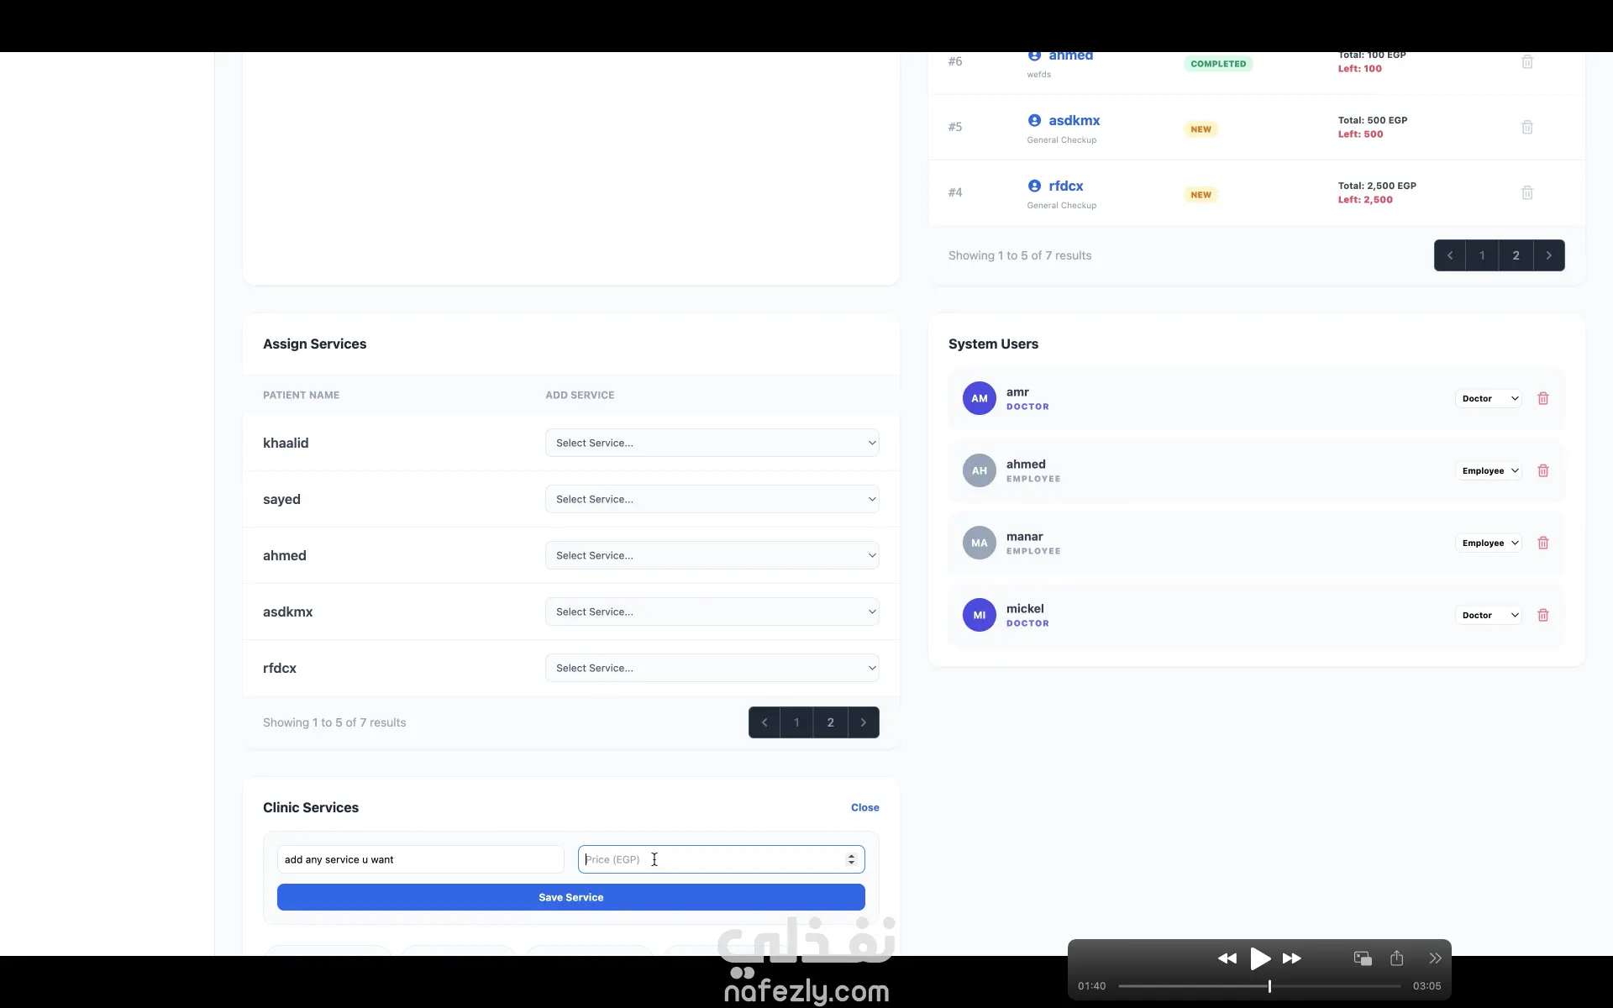This screenshot has width=1613, height=1008.
Task: Go to page 2 of Assign Services
Action: pyautogui.click(x=830, y=722)
